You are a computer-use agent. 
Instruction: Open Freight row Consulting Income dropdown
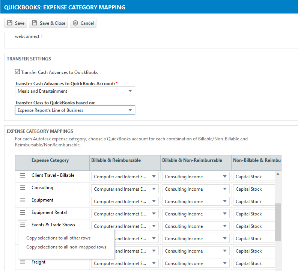196,263
